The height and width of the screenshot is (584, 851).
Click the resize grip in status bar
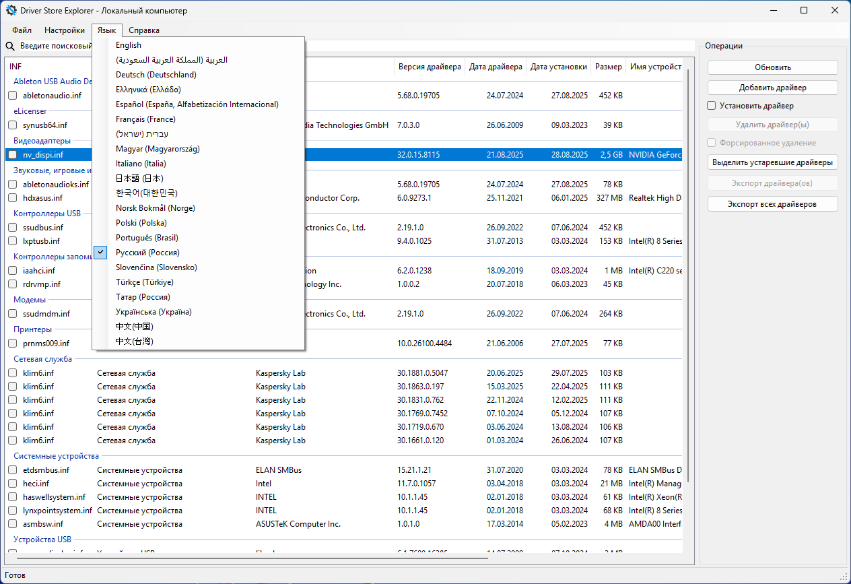(x=844, y=577)
